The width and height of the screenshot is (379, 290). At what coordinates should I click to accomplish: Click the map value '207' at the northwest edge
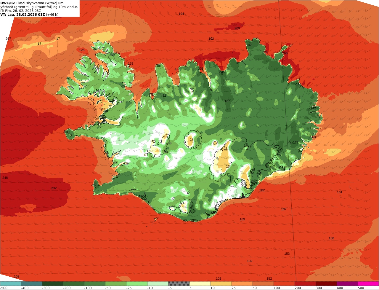[8, 39]
